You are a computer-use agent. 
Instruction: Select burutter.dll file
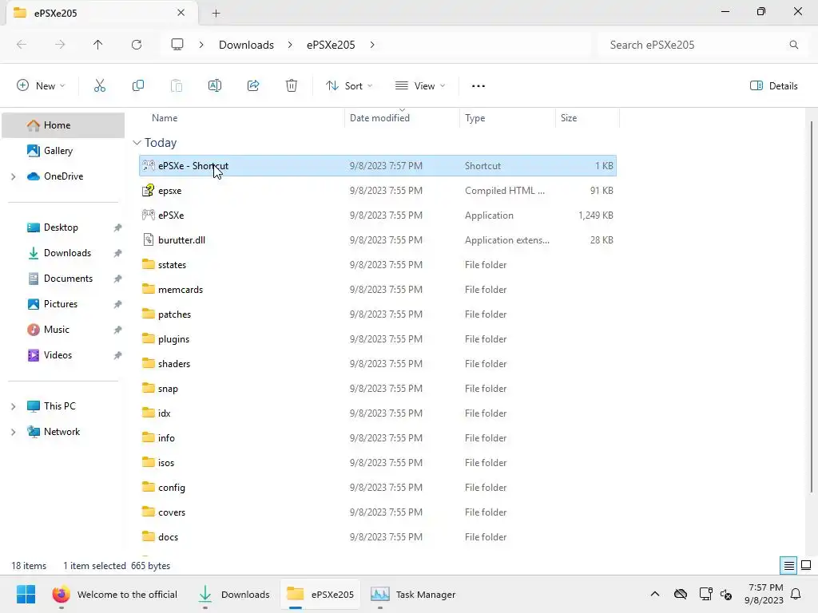[378, 240]
